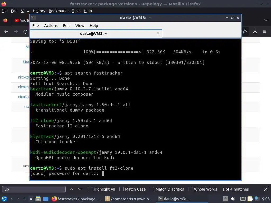Viewport: 271px width, 203px height.
Task: Open the terminal View menu
Action: [80, 26]
